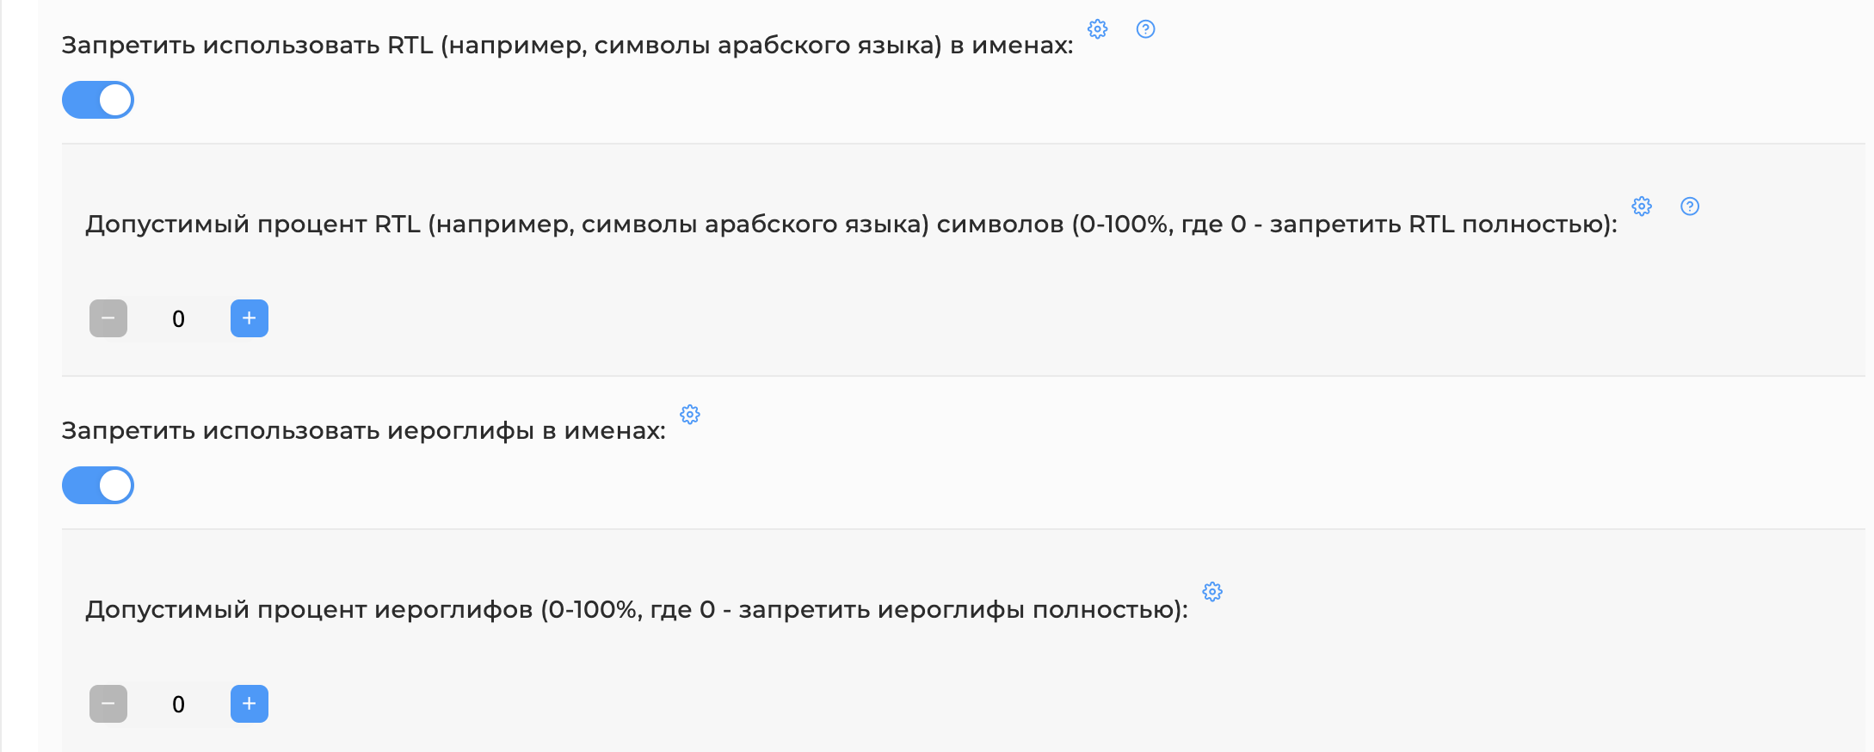Image resolution: width=1874 pixels, height=752 pixels.
Task: Click the 'Допустимый процент иероглифов' label text
Action: 637,609
